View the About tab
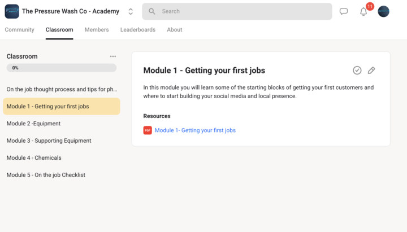Viewport: 407px width, 232px height. pyautogui.click(x=175, y=30)
